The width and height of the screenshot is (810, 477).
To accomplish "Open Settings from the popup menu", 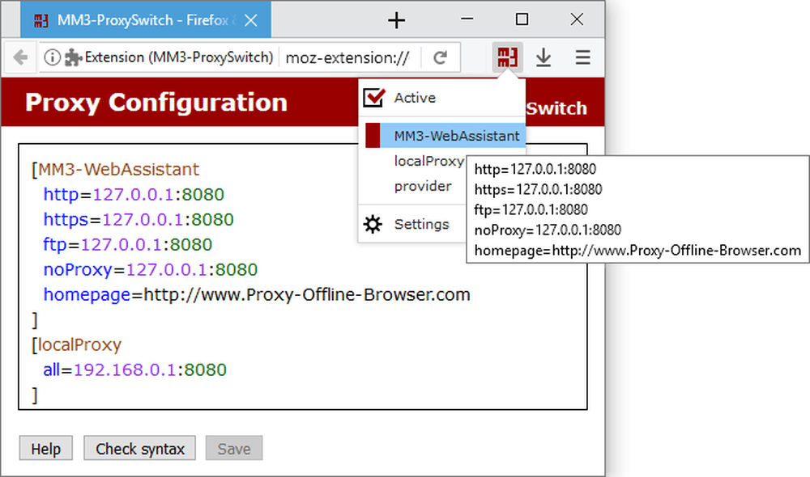I will [x=421, y=224].
